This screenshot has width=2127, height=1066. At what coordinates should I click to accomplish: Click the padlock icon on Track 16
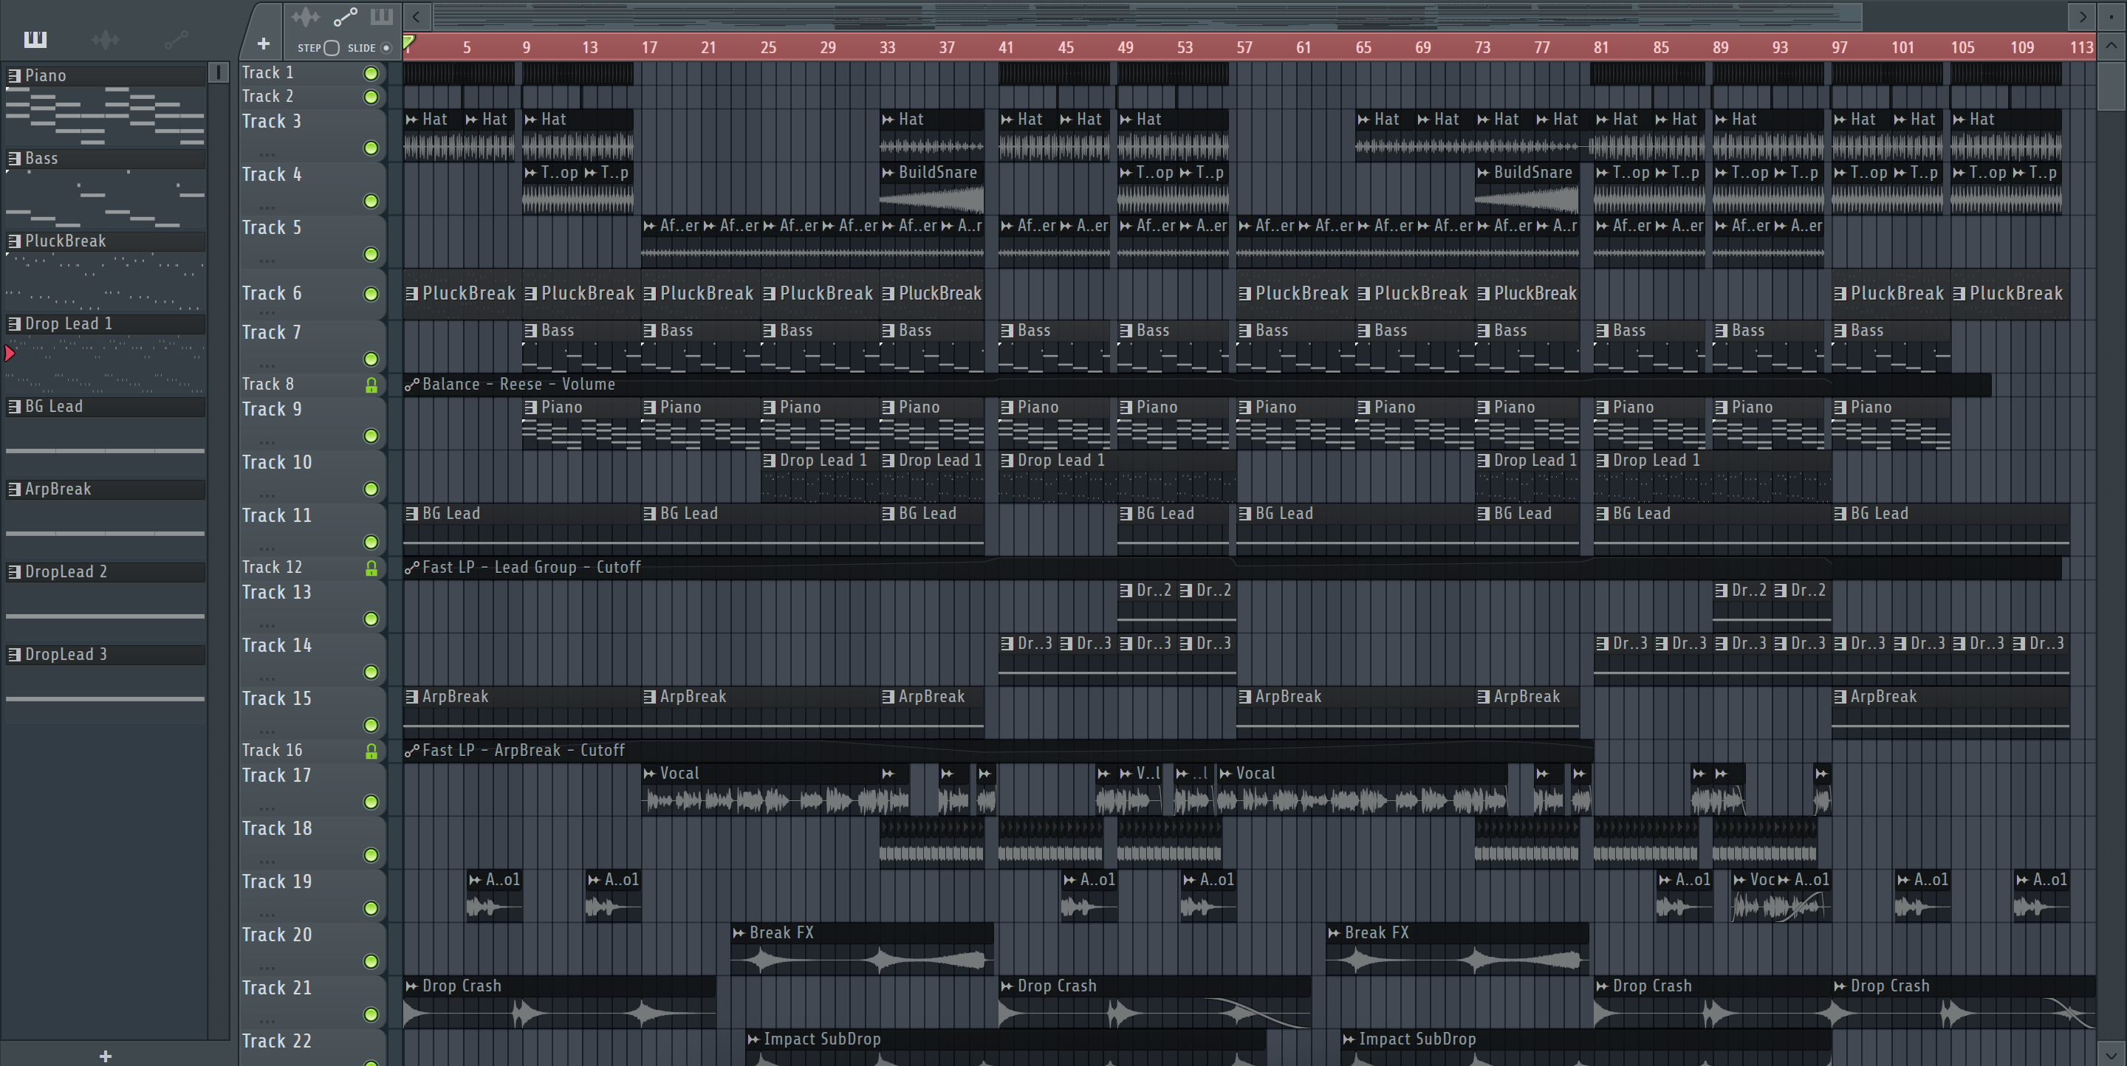point(371,751)
